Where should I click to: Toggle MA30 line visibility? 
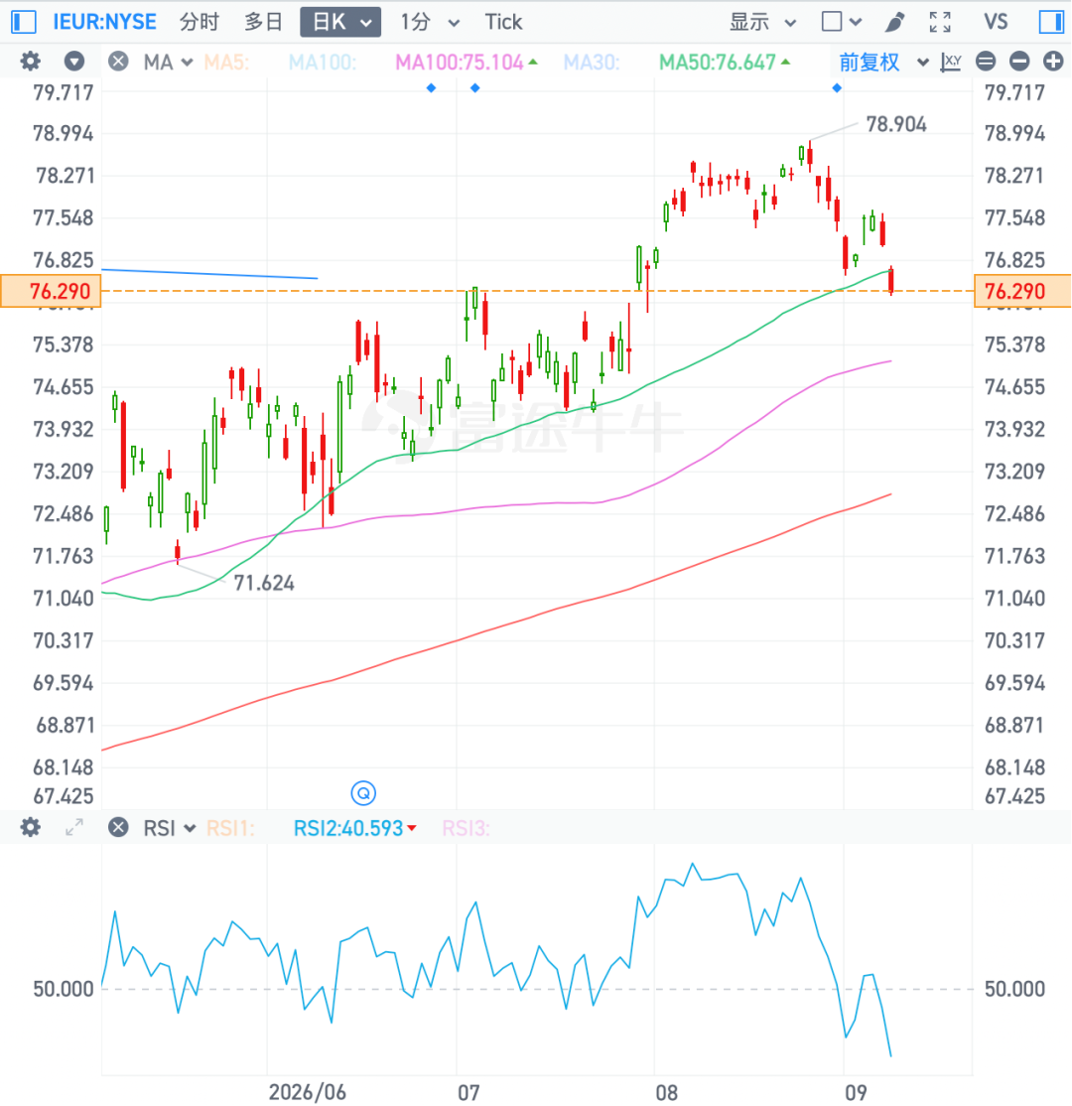pyautogui.click(x=591, y=63)
